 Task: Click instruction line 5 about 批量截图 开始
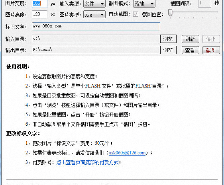(78, 115)
